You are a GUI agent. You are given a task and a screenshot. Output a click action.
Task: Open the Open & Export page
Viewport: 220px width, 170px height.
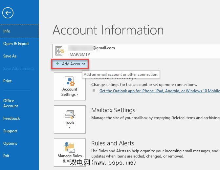[16, 44]
